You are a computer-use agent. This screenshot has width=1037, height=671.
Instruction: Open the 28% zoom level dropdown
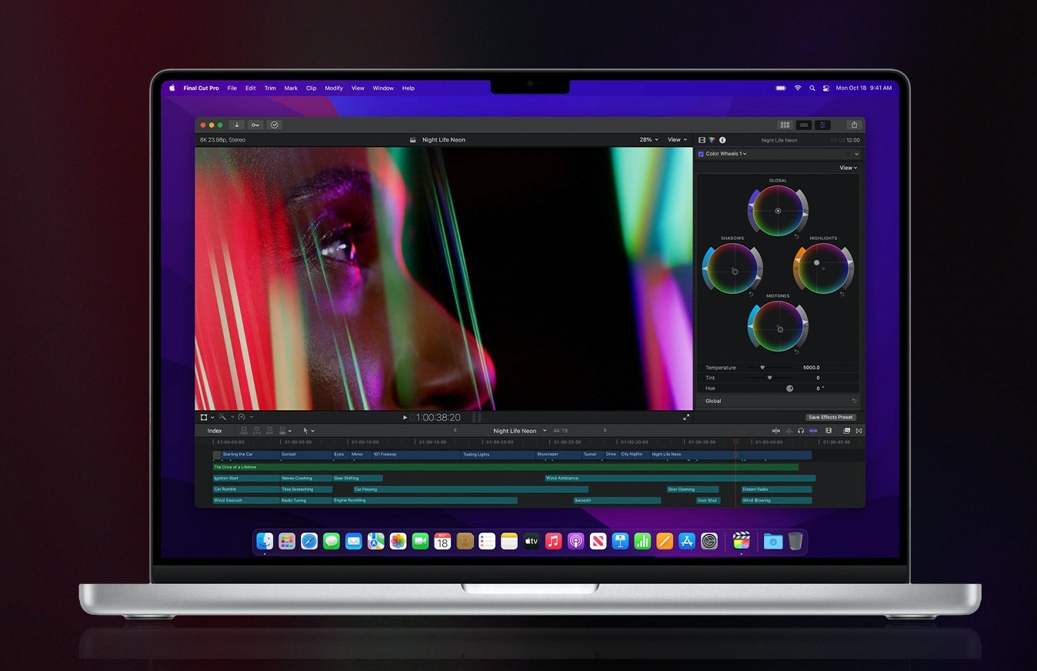(x=649, y=140)
